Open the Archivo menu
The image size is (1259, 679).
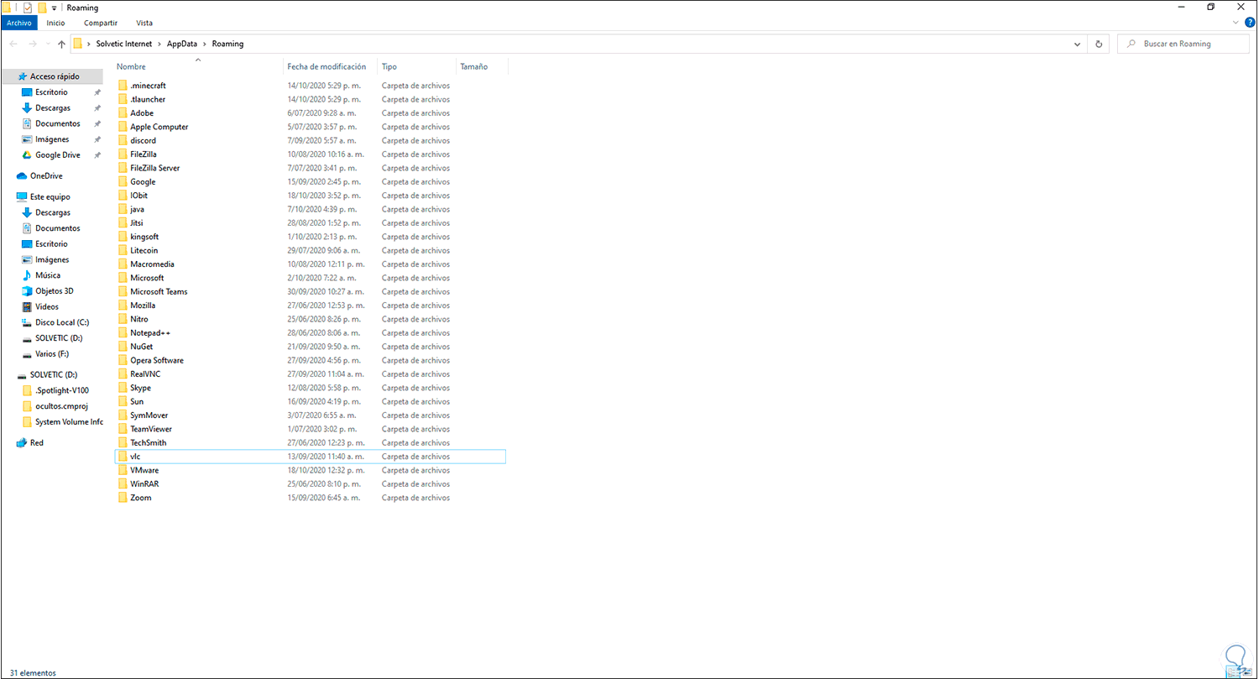pos(18,23)
